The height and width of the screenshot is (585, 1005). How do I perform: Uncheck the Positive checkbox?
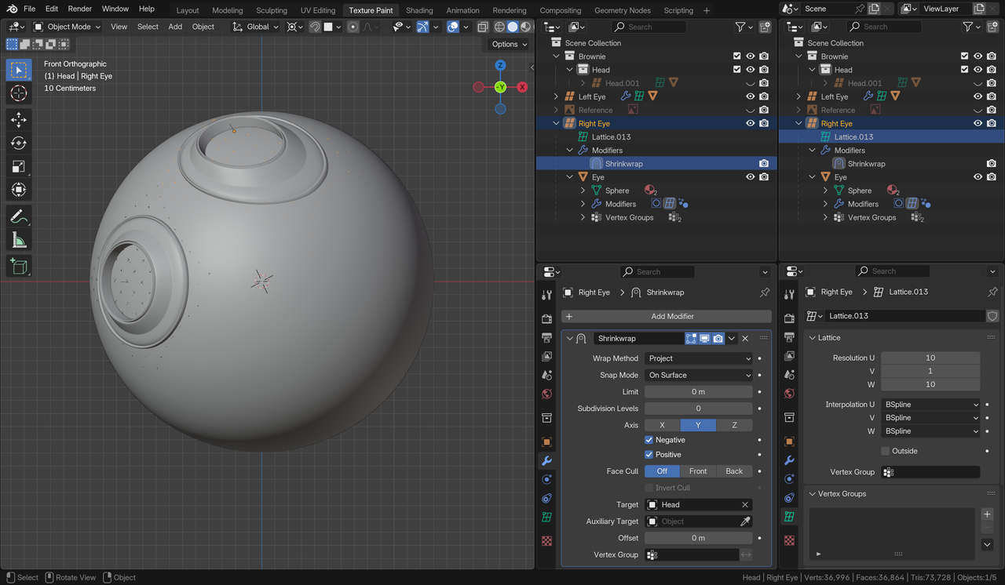649,455
